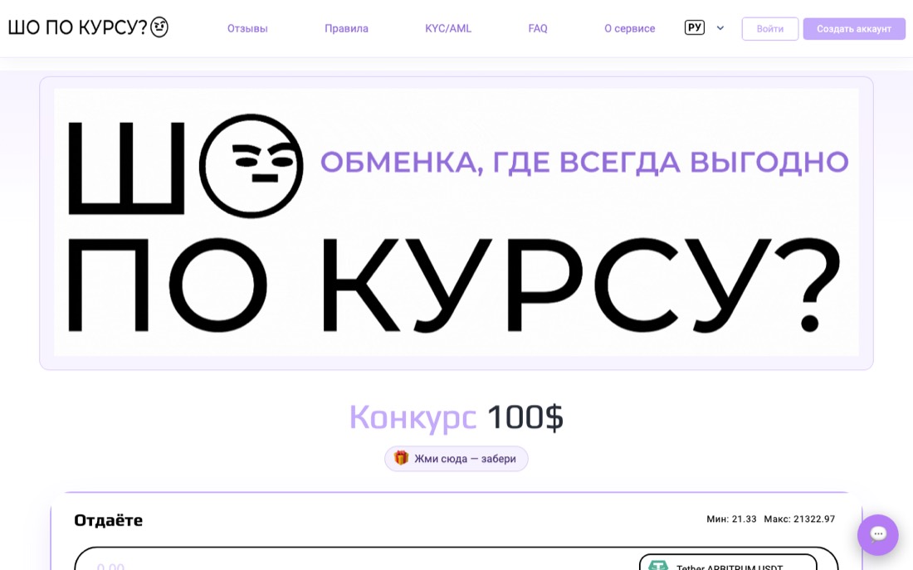Open the live chat bubble

point(878,534)
